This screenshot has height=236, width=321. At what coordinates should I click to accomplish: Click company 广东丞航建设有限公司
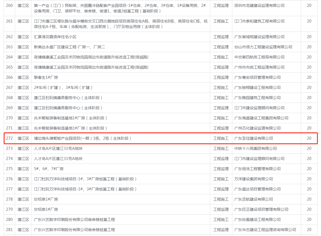pos(254,199)
